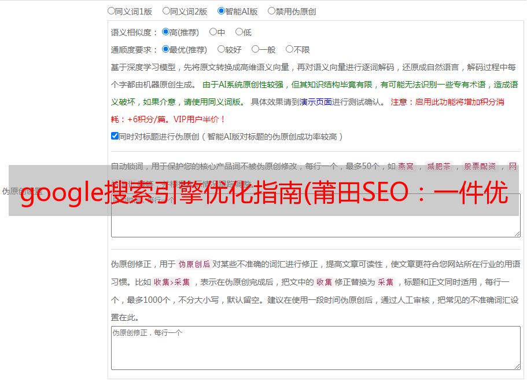Click the red VIP用户半价 notice text
Viewport: 527px width, 381px height.
(199, 119)
